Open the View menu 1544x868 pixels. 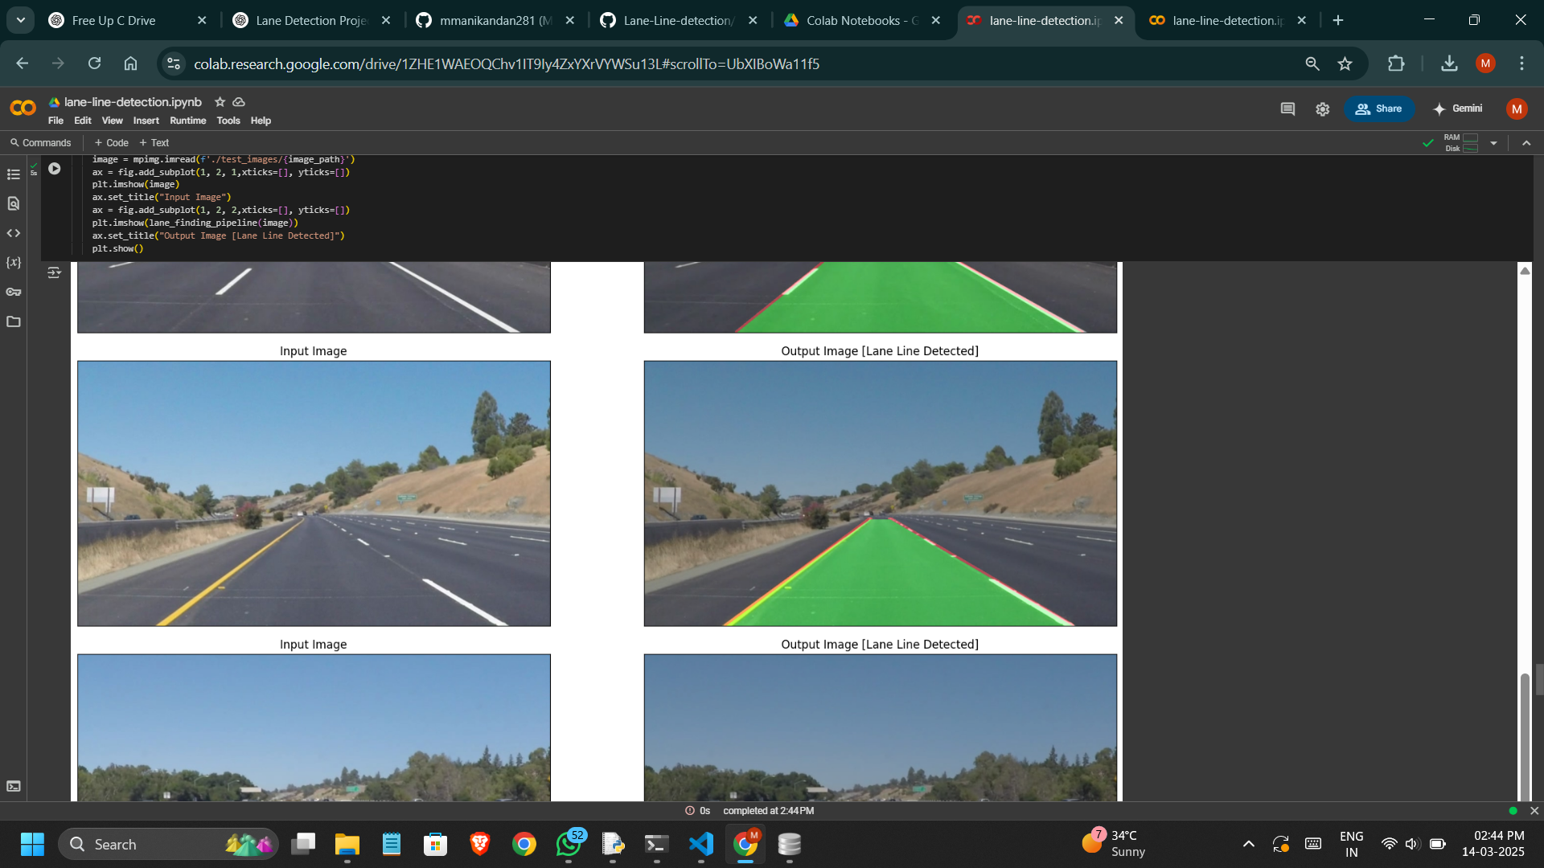click(112, 121)
